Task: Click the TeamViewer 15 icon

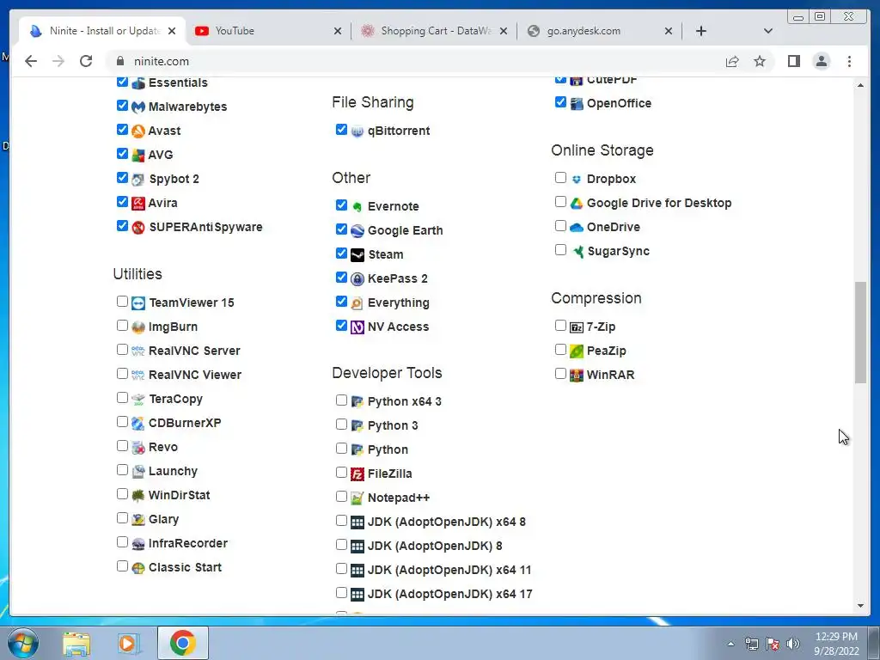Action: (138, 303)
